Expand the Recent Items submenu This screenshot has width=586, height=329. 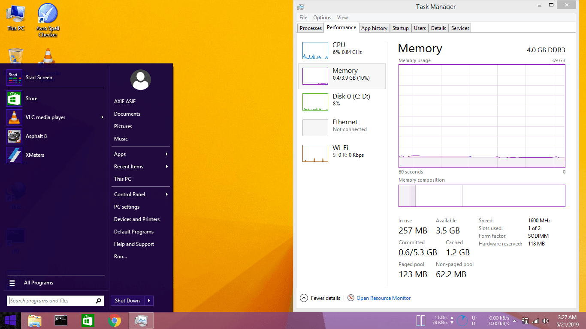[166, 167]
